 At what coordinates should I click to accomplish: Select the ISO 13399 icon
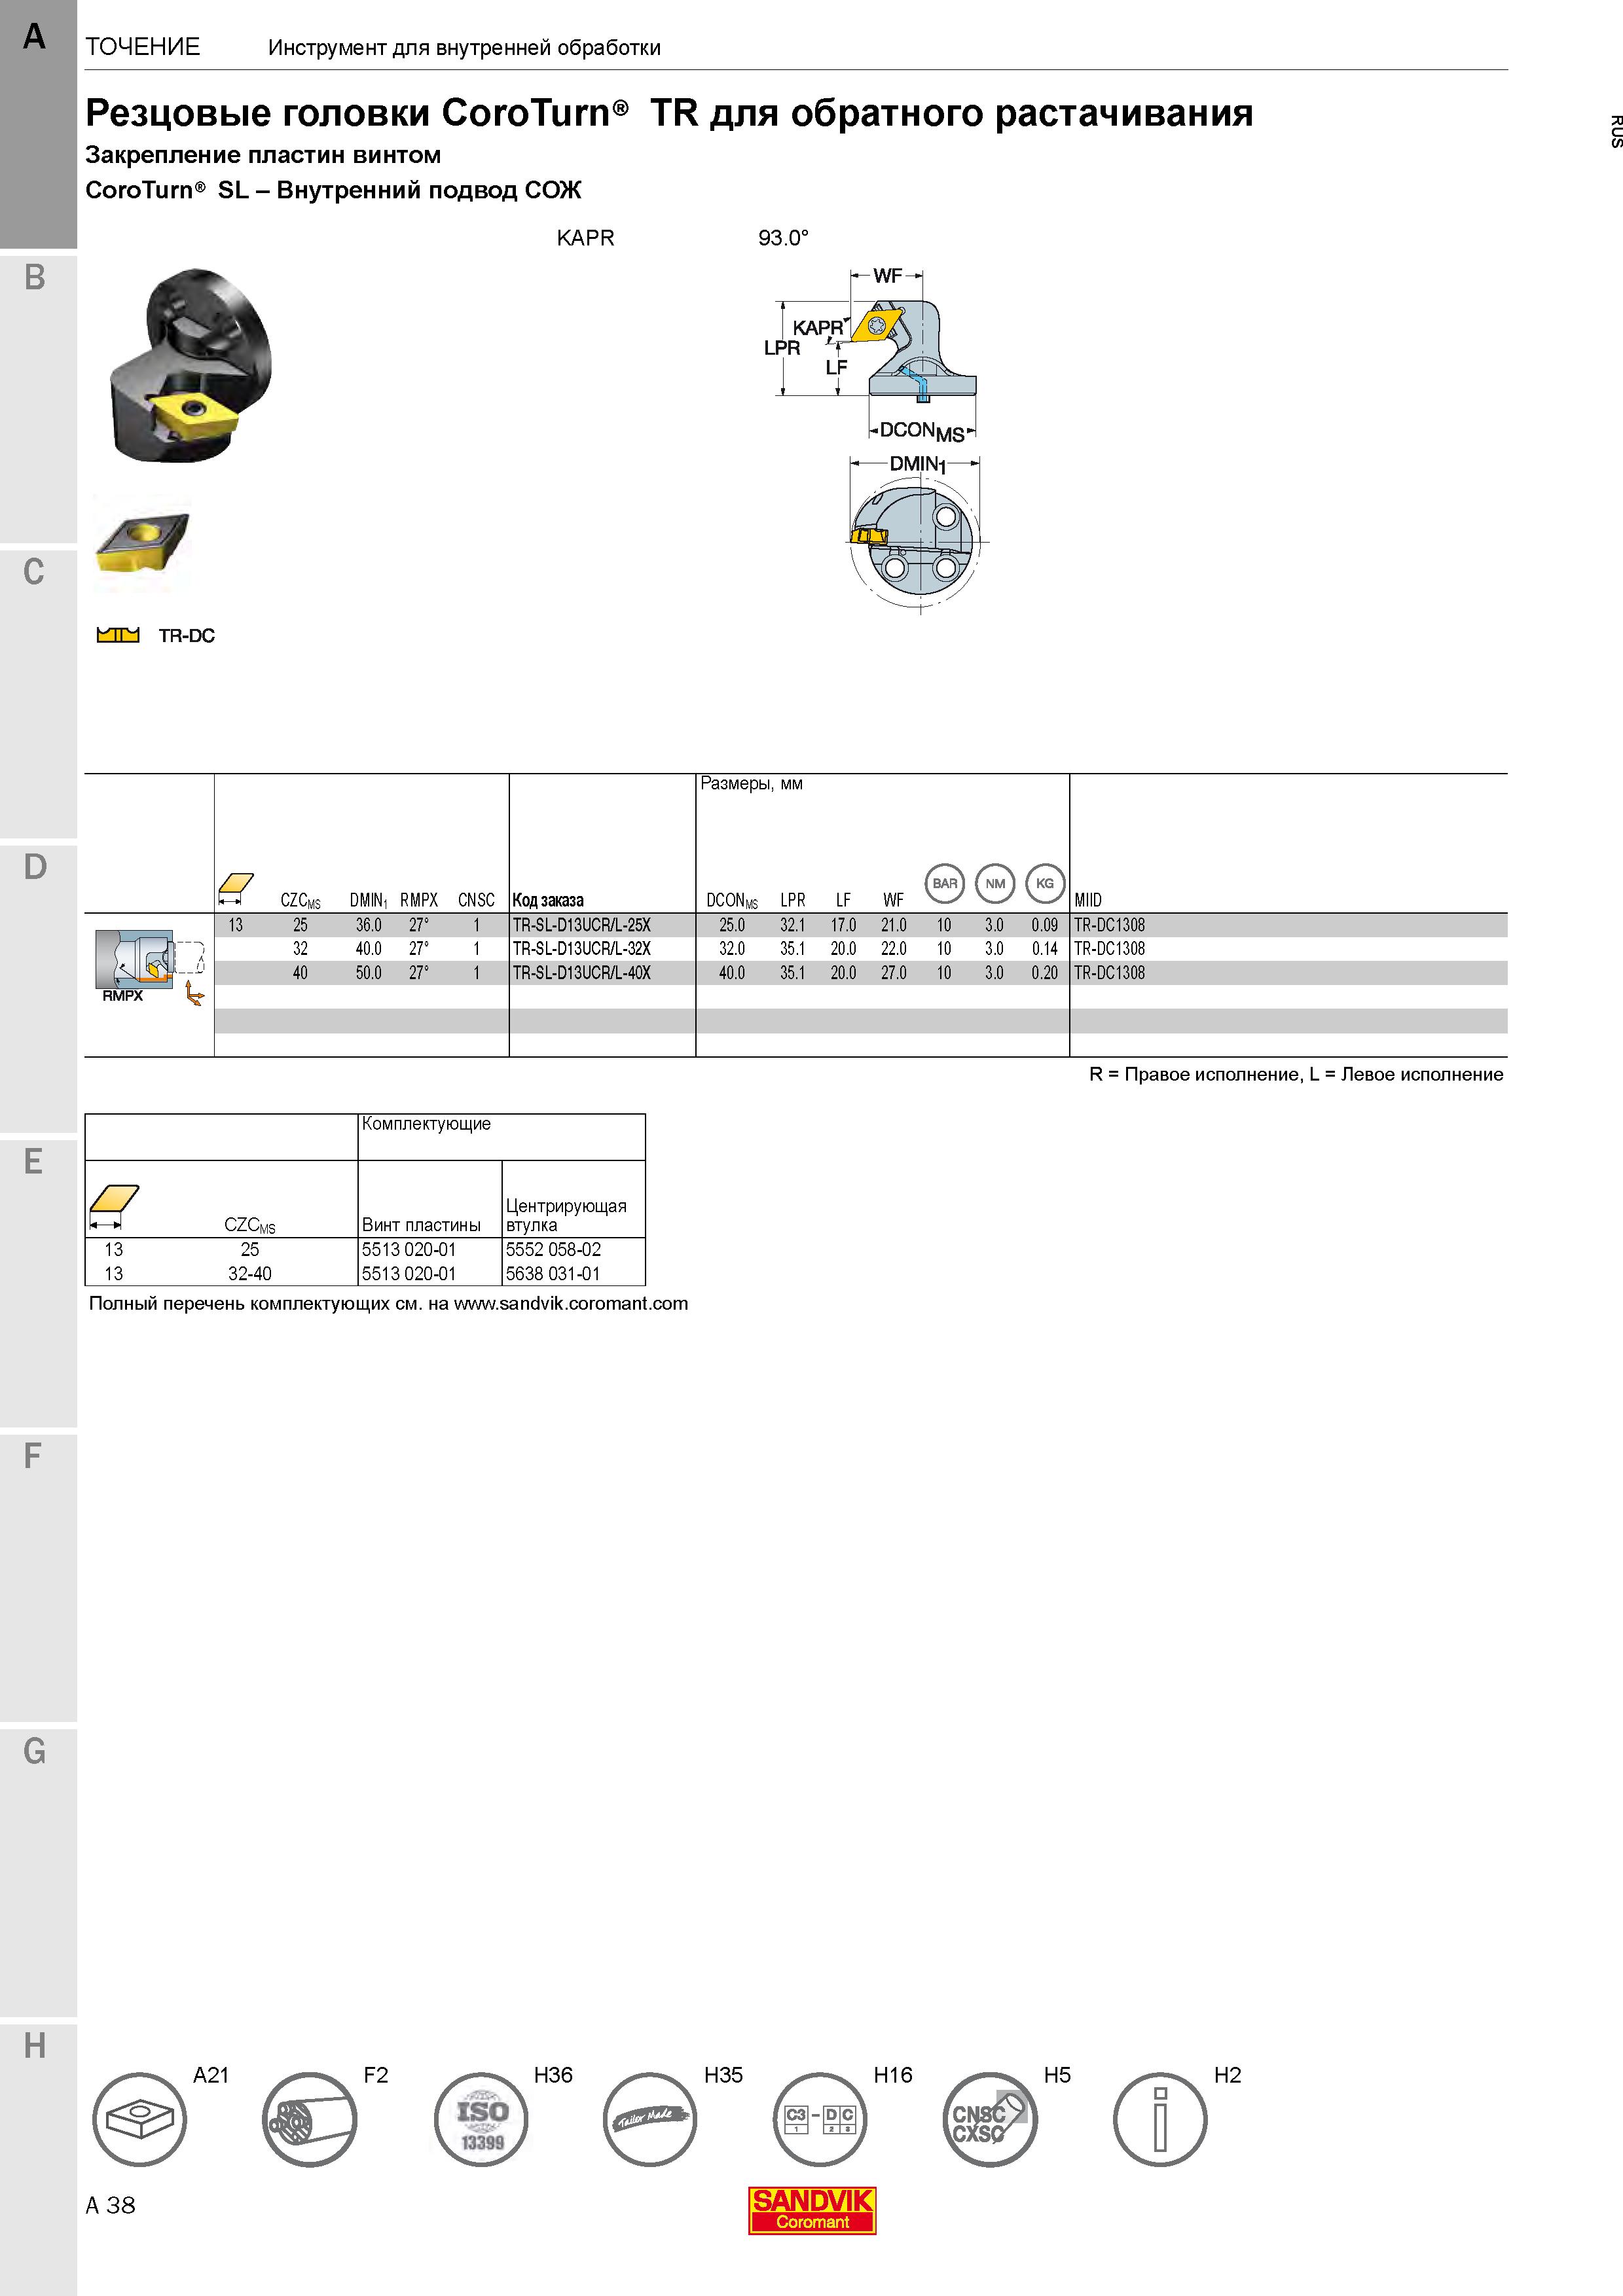tap(481, 2119)
